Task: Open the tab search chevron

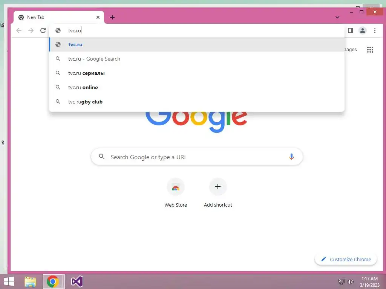Action: point(337,17)
